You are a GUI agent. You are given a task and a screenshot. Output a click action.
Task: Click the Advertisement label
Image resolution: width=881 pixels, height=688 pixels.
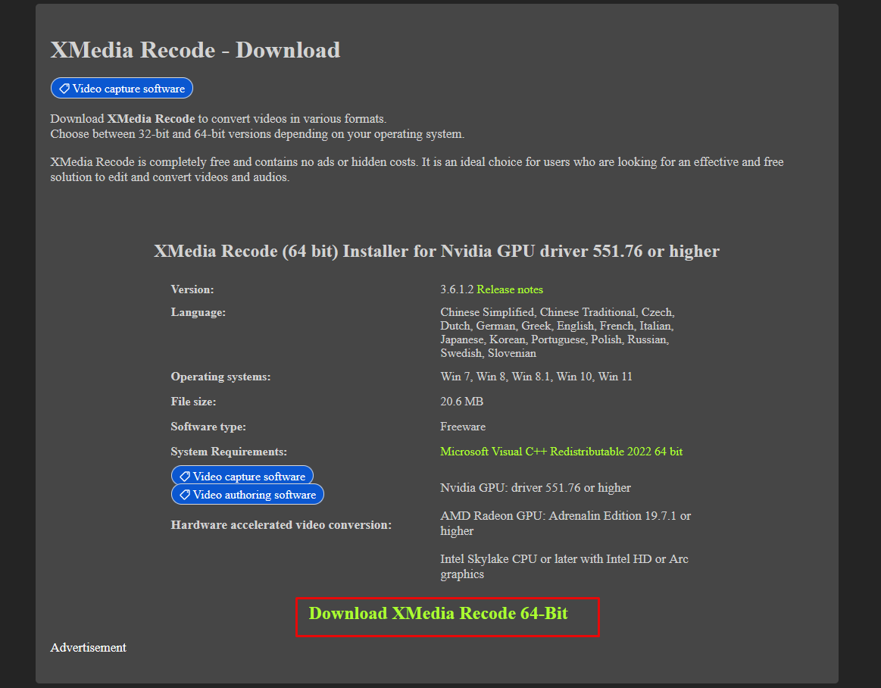(x=88, y=648)
